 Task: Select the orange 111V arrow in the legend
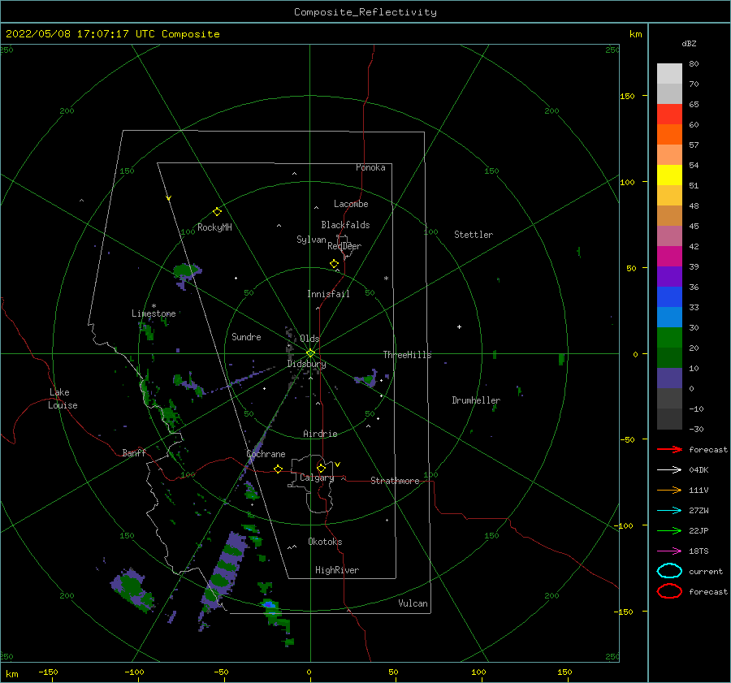click(x=669, y=490)
